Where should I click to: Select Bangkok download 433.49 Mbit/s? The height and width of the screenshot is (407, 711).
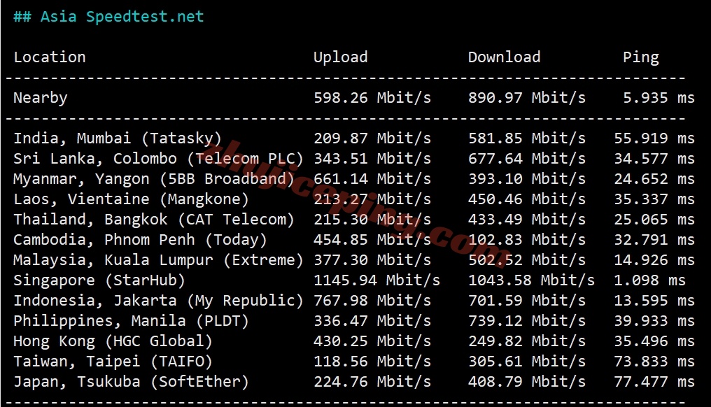pyautogui.click(x=527, y=220)
